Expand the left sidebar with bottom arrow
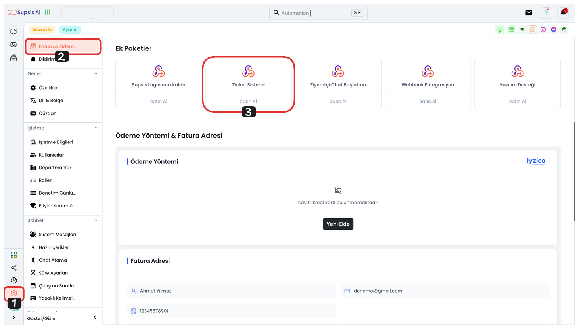Image resolution: width=579 pixels, height=329 pixels. (x=14, y=318)
